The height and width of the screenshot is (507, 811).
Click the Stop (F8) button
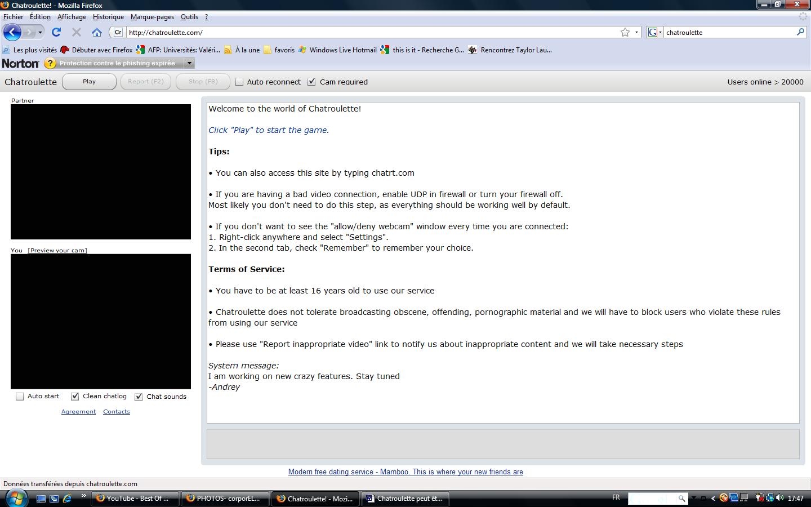coord(203,82)
